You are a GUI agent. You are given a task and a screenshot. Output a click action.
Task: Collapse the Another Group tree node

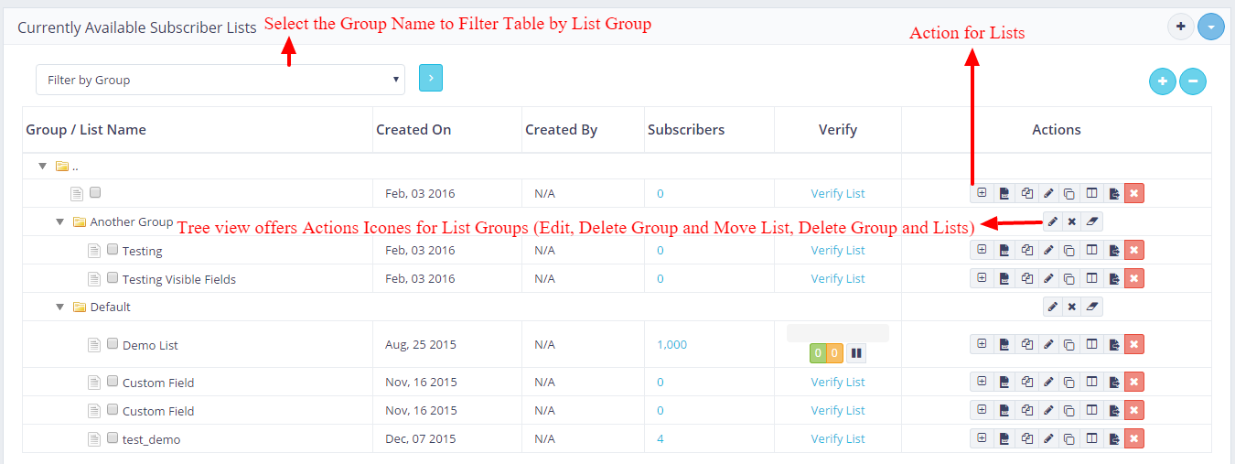click(59, 221)
